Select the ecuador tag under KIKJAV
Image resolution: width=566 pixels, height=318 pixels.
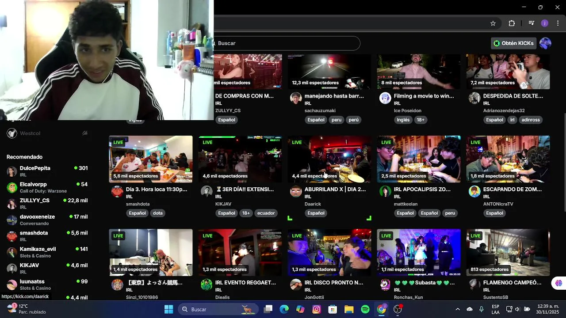(266, 213)
